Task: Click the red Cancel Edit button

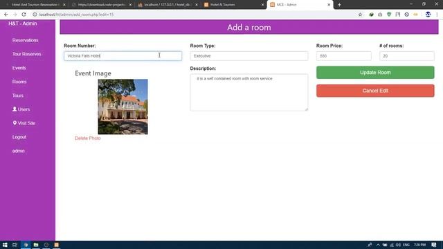Action: 375,91
